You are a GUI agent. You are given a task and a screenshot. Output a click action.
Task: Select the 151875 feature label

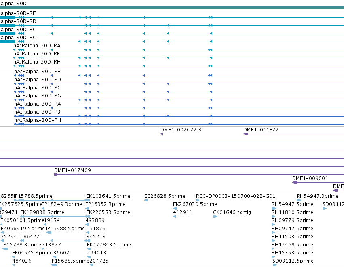96,229
